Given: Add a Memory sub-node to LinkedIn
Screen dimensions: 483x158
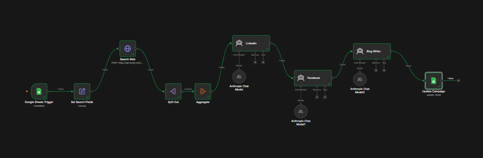Looking at the screenshot, I should 255,62.
